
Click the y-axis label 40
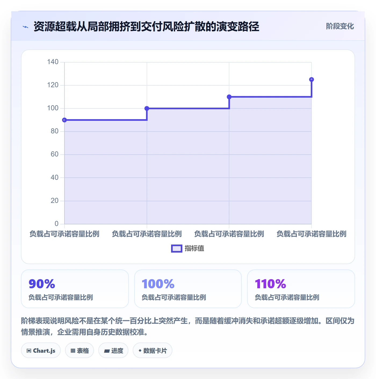tap(55, 177)
